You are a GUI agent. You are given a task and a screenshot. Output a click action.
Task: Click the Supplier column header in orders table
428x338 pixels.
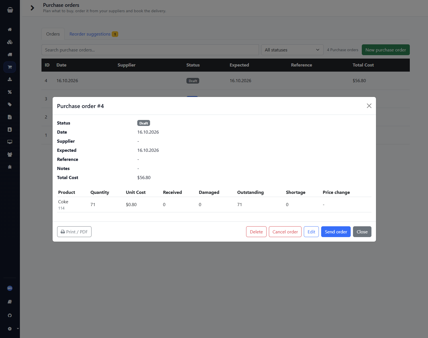tap(126, 65)
